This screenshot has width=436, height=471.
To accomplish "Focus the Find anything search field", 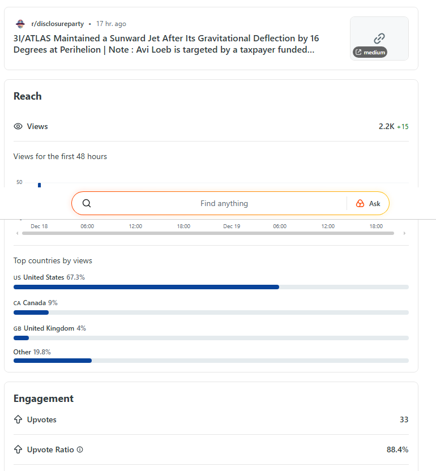I will pyautogui.click(x=224, y=204).
